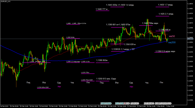Click the current price tag on price scale
Viewport: 195px width, 108px height.
(x=190, y=39)
